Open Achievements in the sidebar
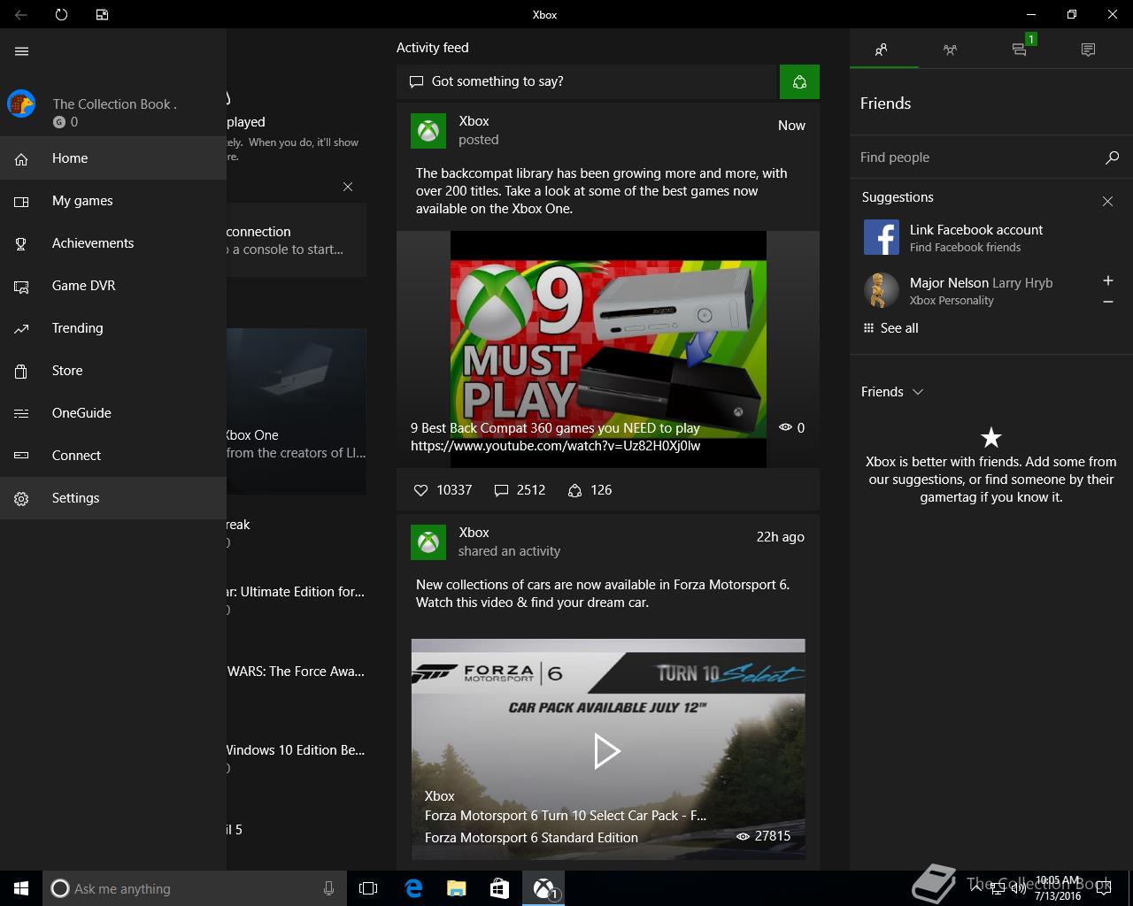The height and width of the screenshot is (906, 1133). pyautogui.click(x=113, y=243)
